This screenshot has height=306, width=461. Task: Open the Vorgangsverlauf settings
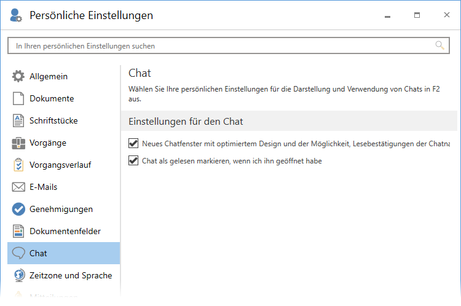pyautogui.click(x=63, y=165)
